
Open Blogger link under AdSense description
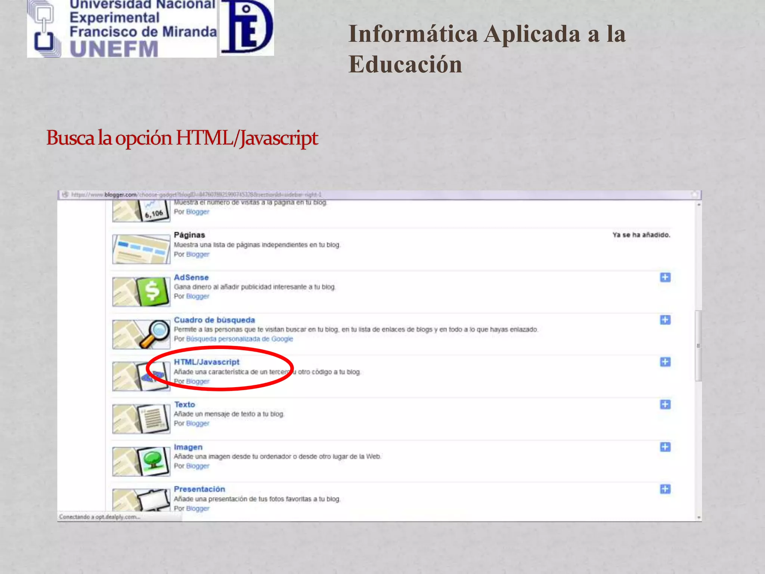pyautogui.click(x=198, y=296)
